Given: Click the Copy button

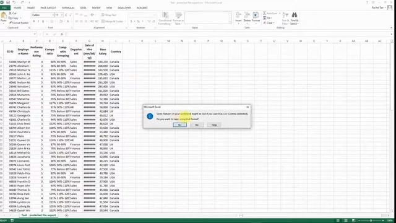Looking at the screenshot, I should pos(14,18).
